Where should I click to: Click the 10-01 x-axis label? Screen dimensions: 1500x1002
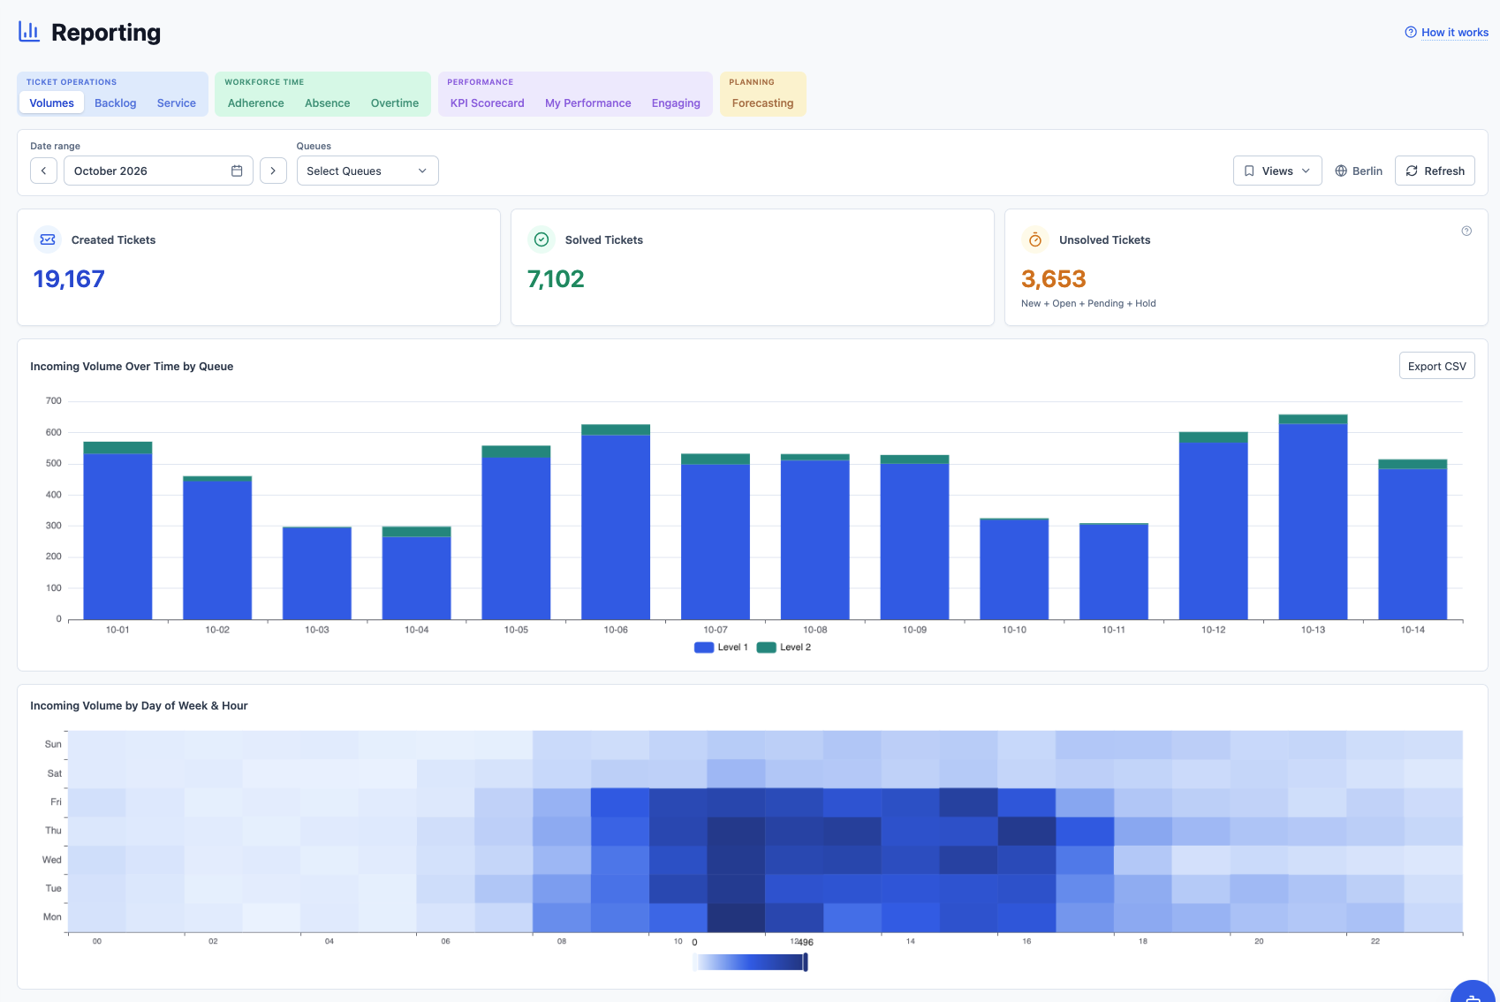click(x=117, y=629)
